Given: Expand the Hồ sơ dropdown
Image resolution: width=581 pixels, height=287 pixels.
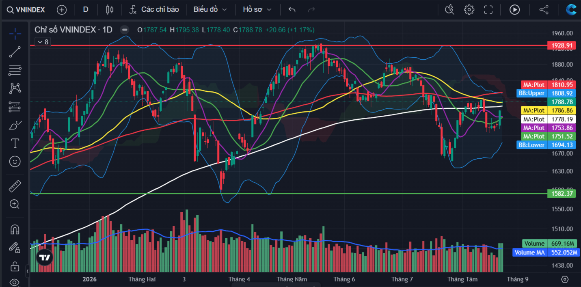Looking at the screenshot, I should (257, 9).
